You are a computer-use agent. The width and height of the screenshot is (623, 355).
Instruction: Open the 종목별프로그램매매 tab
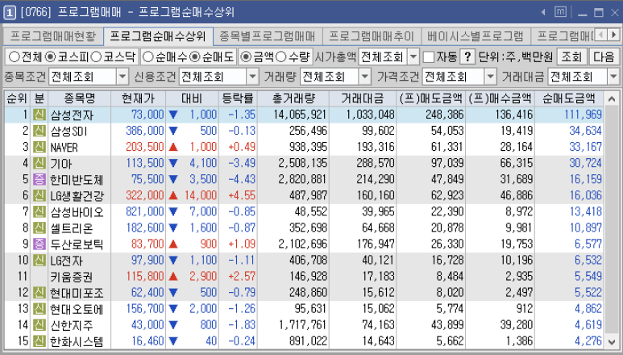(268, 36)
